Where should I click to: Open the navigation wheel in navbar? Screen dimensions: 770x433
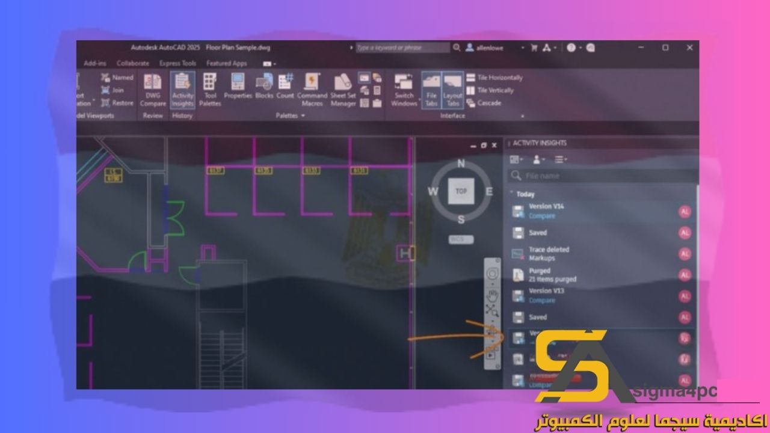493,274
